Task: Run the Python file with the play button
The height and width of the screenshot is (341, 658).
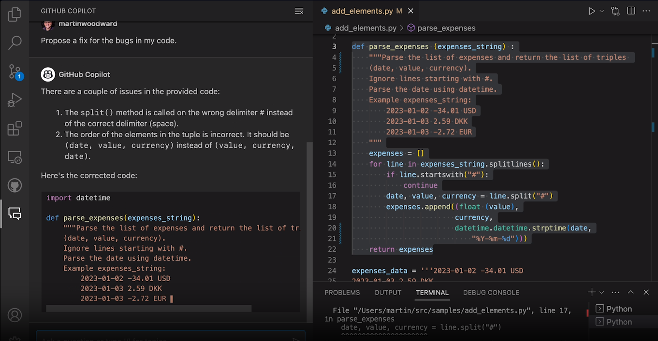Action: tap(592, 11)
